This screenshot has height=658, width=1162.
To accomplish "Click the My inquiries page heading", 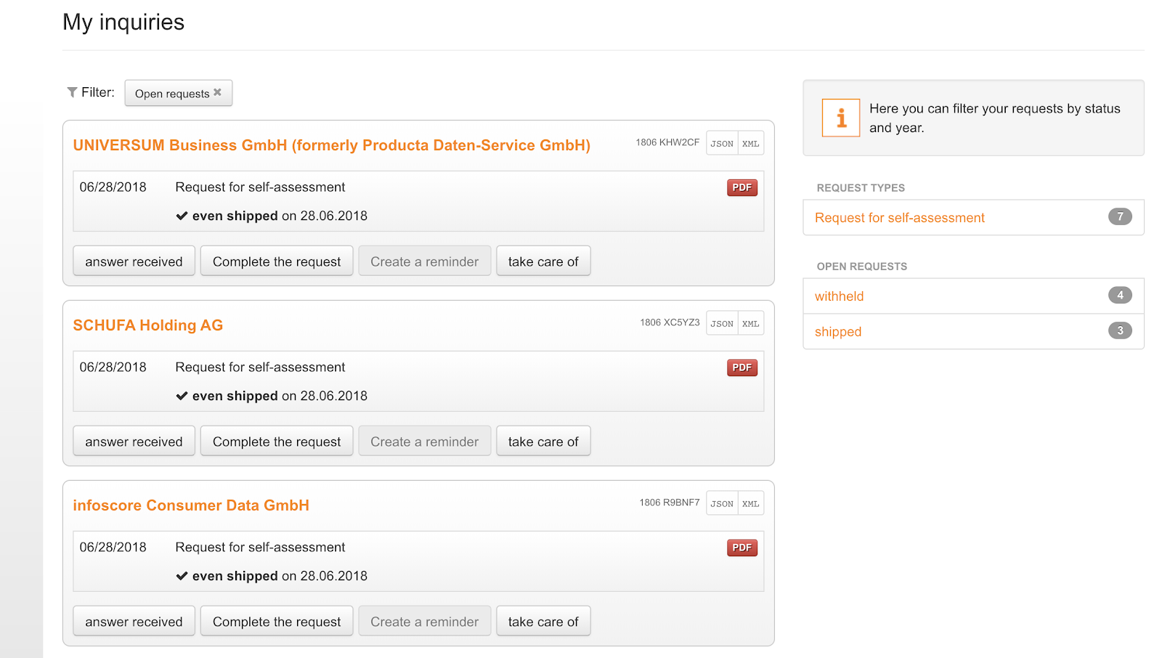I will [123, 23].
